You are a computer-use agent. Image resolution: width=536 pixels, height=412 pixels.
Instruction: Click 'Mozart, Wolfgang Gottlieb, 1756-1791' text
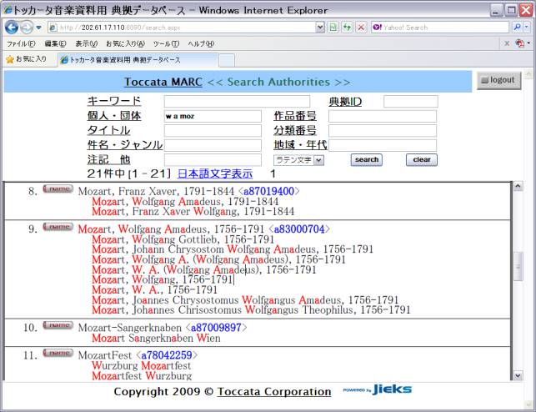(183, 239)
